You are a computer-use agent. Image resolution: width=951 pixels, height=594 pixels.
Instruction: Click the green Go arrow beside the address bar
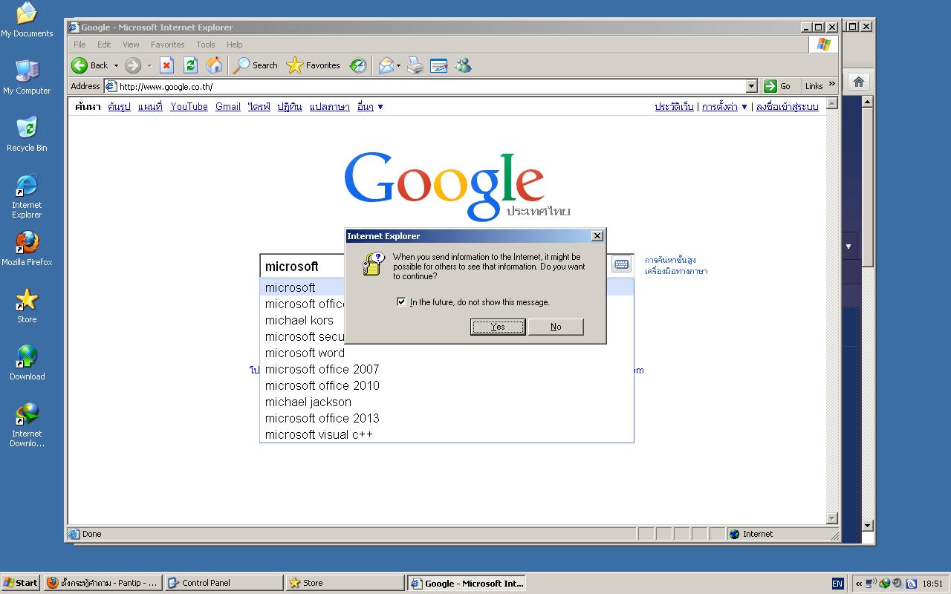(770, 86)
